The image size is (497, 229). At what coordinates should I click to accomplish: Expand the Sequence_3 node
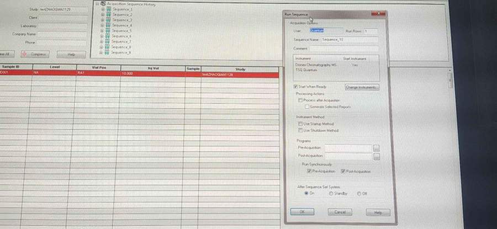tap(102, 20)
